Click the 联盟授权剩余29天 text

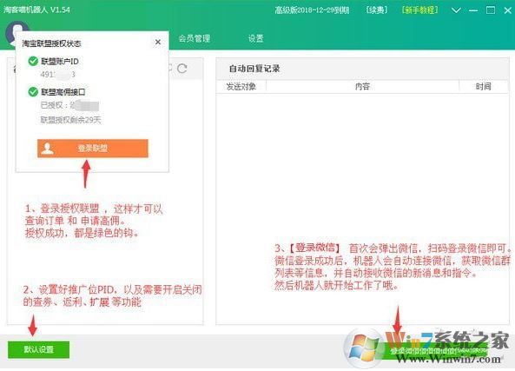click(70, 120)
